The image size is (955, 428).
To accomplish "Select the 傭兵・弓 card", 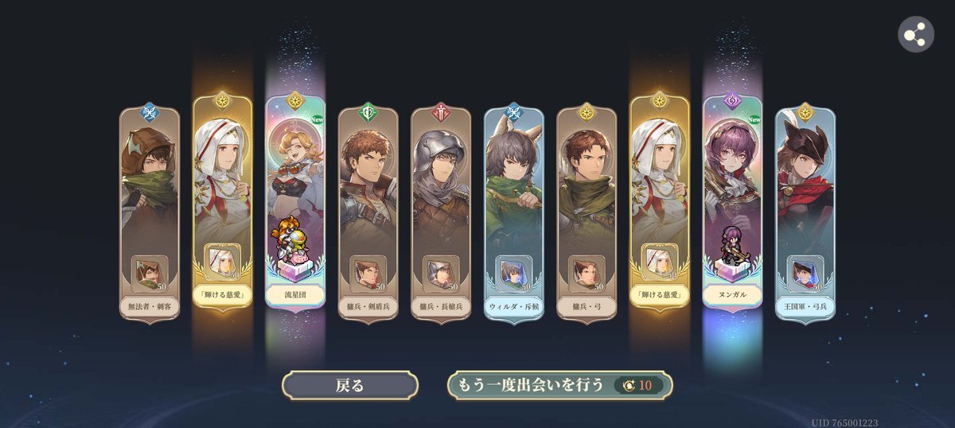I will [587, 213].
